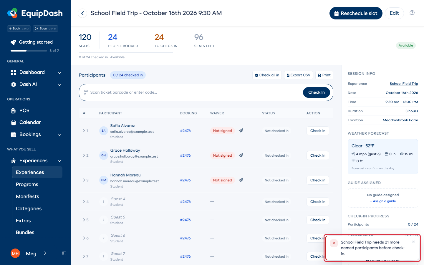Print the participant list
Viewport: 424px width, 265px height.
coord(324,75)
